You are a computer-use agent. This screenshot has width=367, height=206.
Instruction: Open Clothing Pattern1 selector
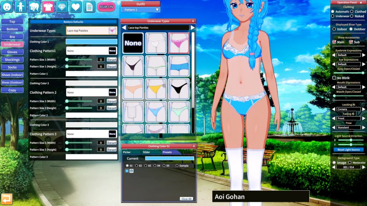[x=91, y=51]
